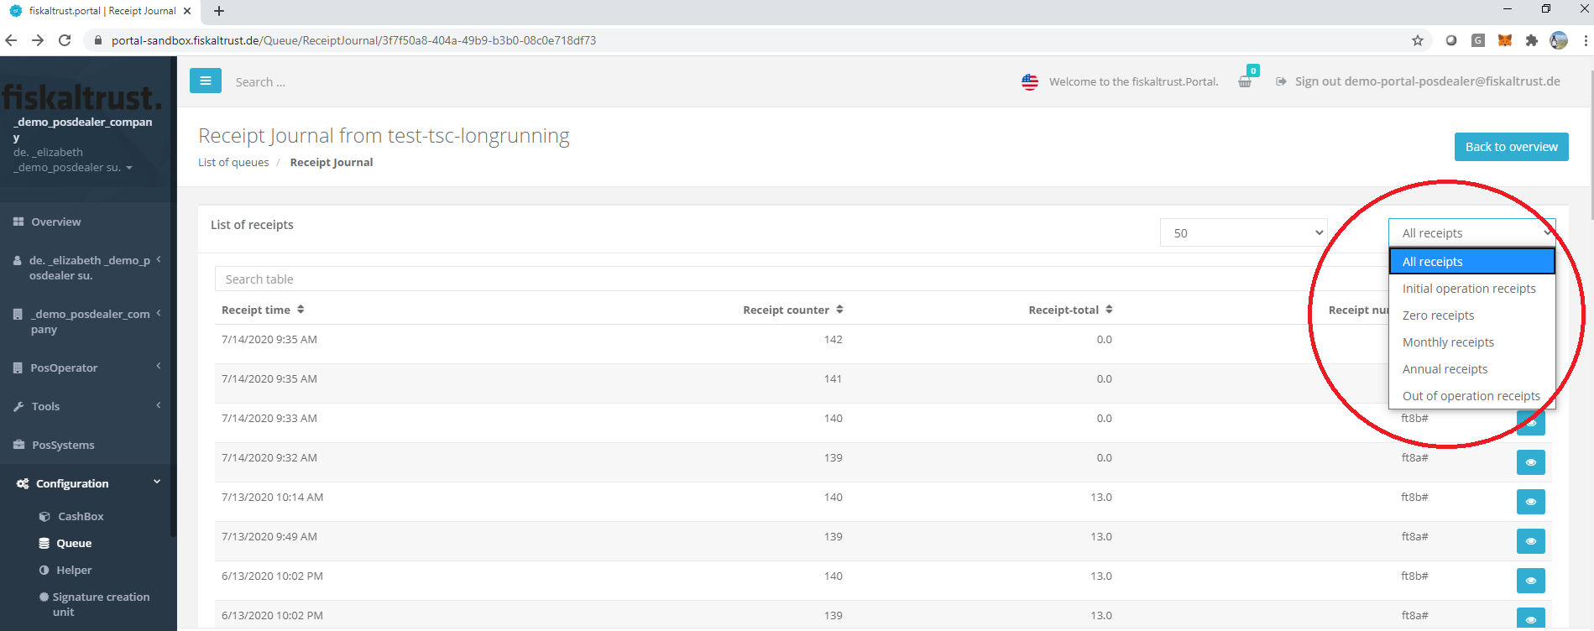Screen dimensions: 1594x631
Task: Select Initial operation receipts option
Action: coord(1472,288)
